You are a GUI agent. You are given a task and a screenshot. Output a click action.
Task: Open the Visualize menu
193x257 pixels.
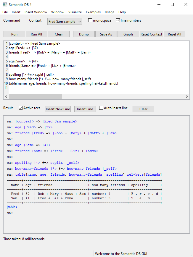(75, 12)
